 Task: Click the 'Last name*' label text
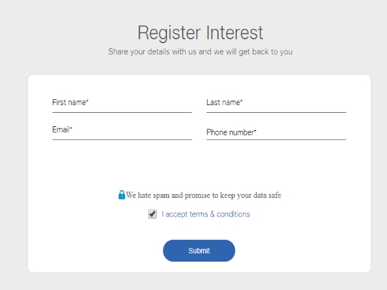click(224, 102)
